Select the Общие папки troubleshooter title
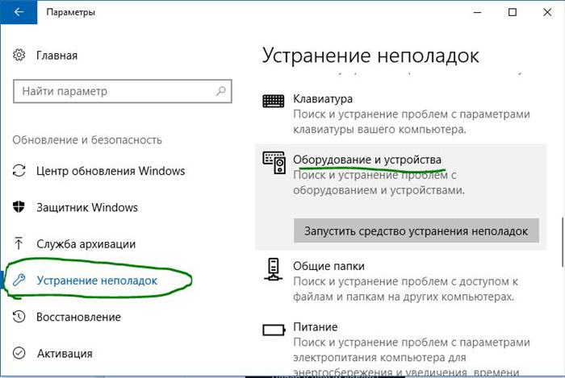Screen dimensions: 565x378 coord(329,266)
